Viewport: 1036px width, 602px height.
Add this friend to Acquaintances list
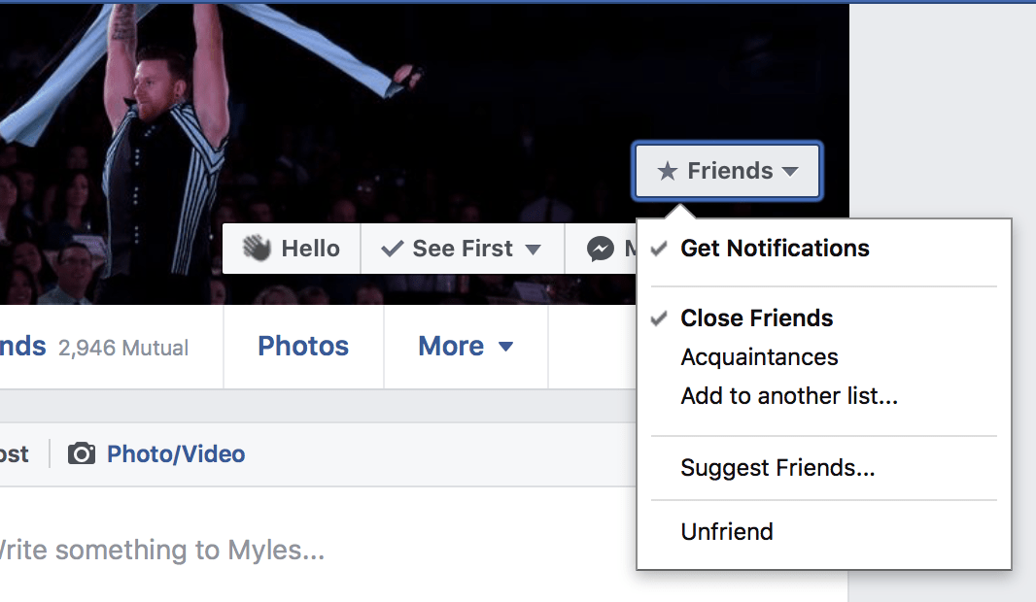click(x=759, y=357)
